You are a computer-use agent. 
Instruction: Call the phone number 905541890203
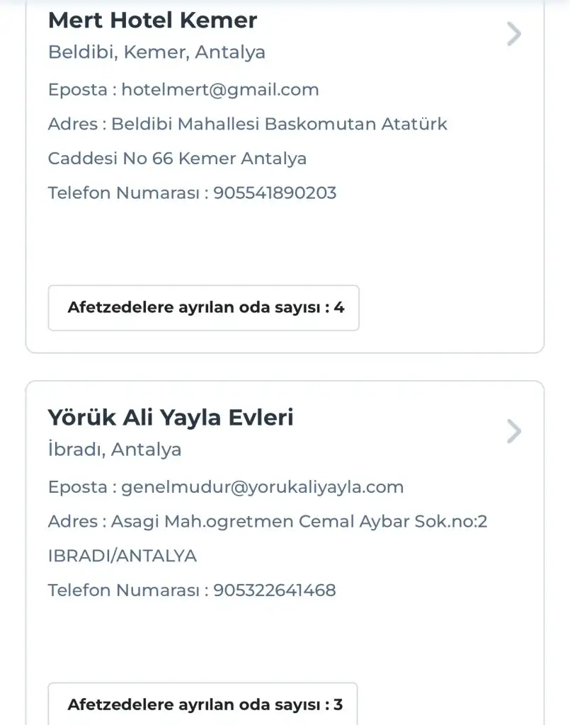click(275, 193)
